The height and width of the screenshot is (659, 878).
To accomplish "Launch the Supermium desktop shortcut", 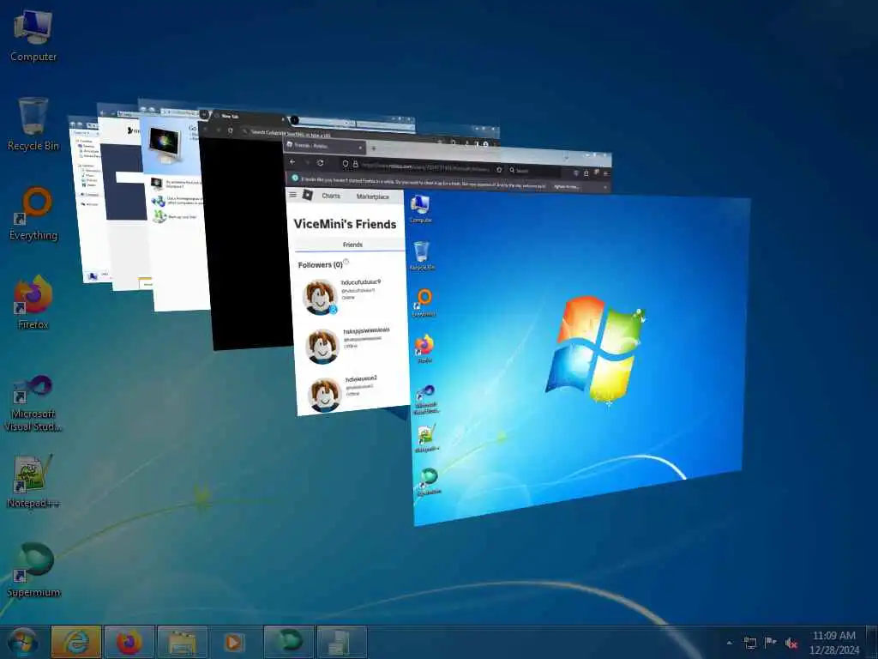I will click(33, 571).
